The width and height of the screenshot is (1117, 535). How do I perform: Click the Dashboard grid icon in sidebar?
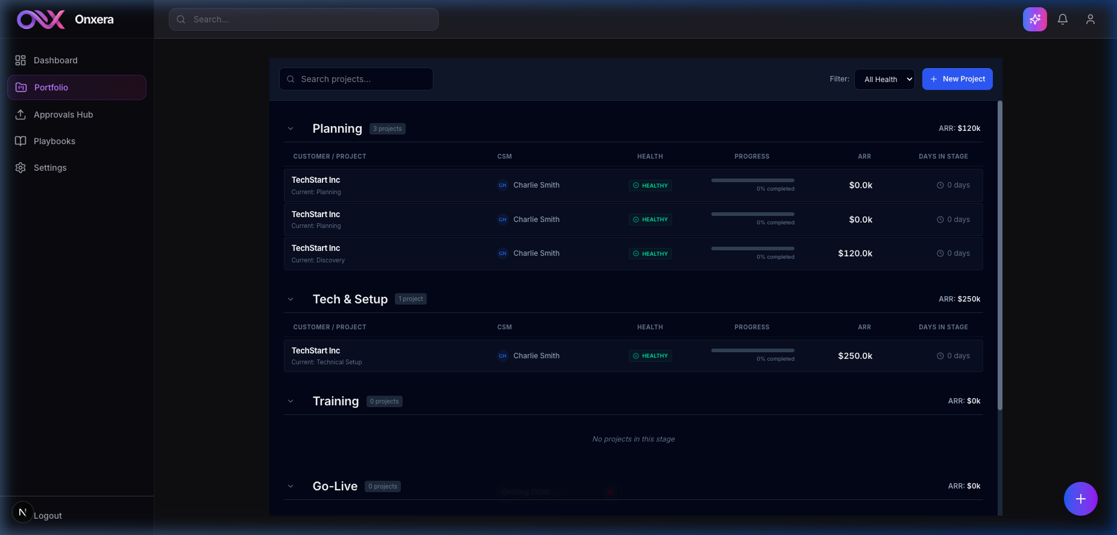click(x=20, y=60)
